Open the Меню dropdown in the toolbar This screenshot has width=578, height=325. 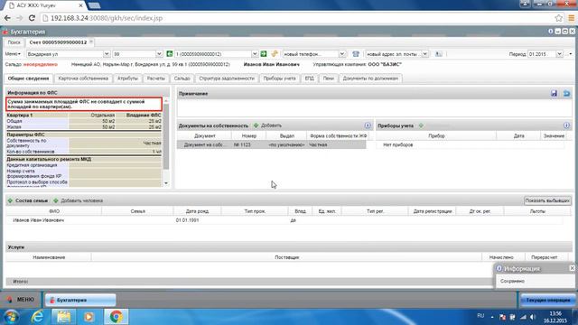coord(13,54)
